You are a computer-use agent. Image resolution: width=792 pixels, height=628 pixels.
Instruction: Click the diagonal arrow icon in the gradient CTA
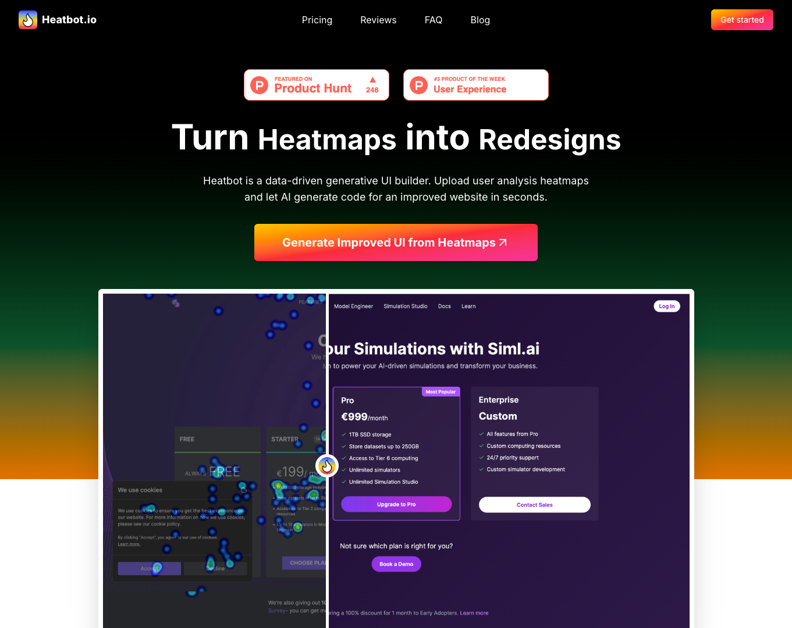tap(503, 242)
